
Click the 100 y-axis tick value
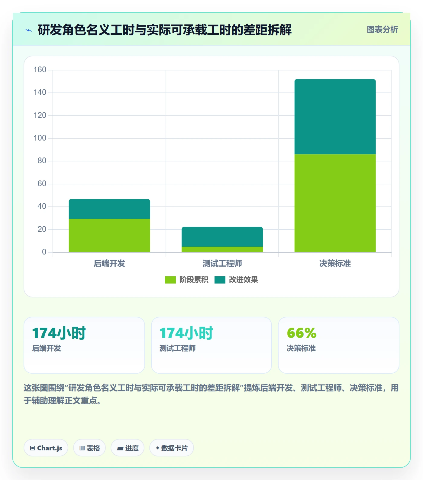click(40, 138)
